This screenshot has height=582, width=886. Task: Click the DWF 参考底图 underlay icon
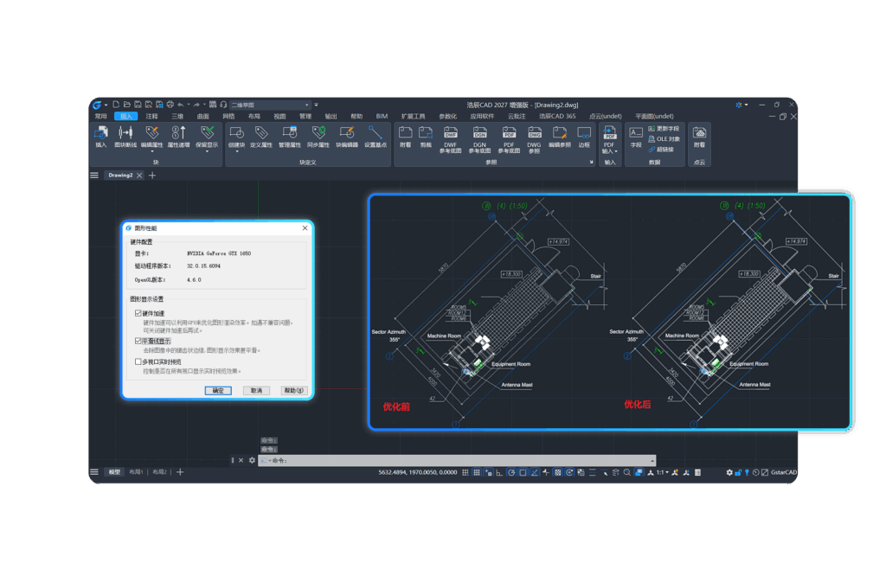450,139
